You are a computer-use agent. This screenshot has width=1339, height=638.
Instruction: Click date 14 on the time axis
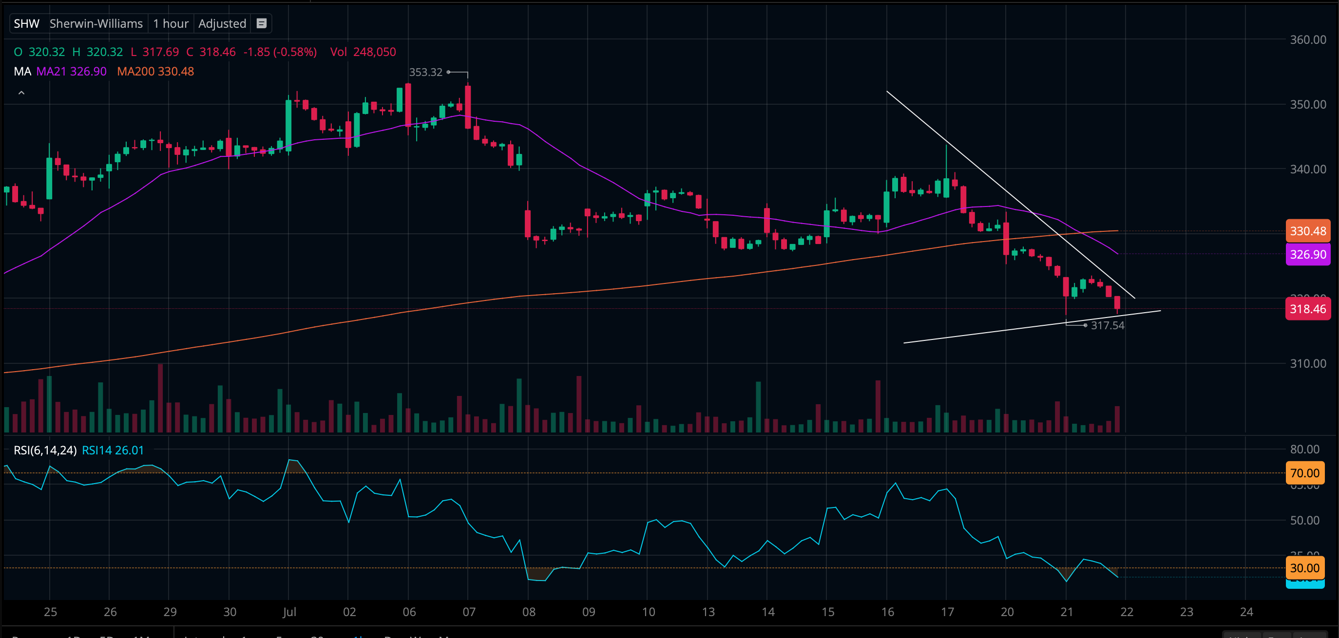click(x=768, y=612)
